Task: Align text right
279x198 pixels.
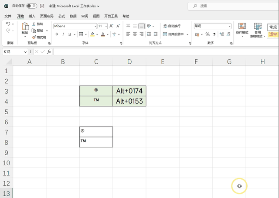Action: click(141, 34)
